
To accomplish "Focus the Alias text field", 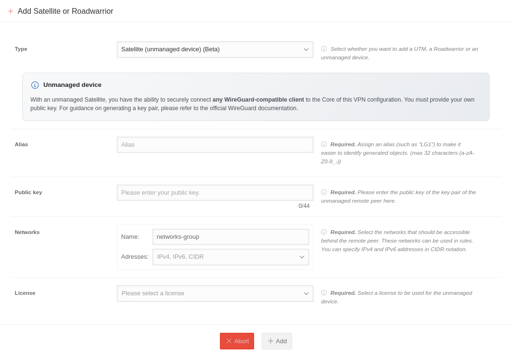I will click(215, 145).
